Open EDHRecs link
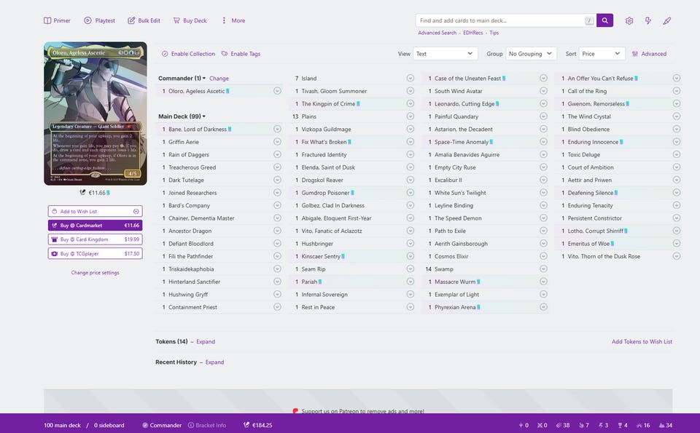The height and width of the screenshot is (433, 700). tap(472, 33)
